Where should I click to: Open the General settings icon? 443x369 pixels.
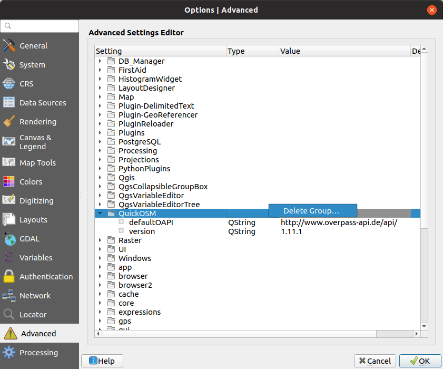[x=9, y=45]
